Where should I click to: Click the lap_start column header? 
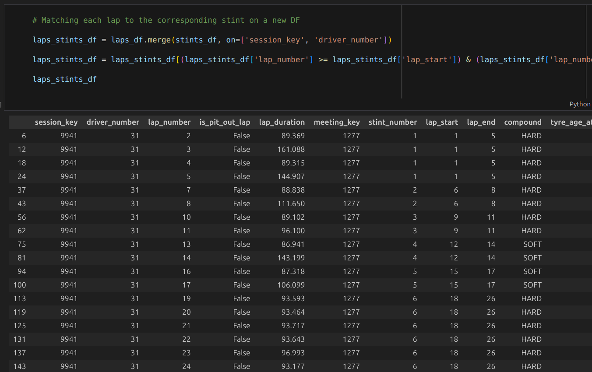(x=442, y=122)
